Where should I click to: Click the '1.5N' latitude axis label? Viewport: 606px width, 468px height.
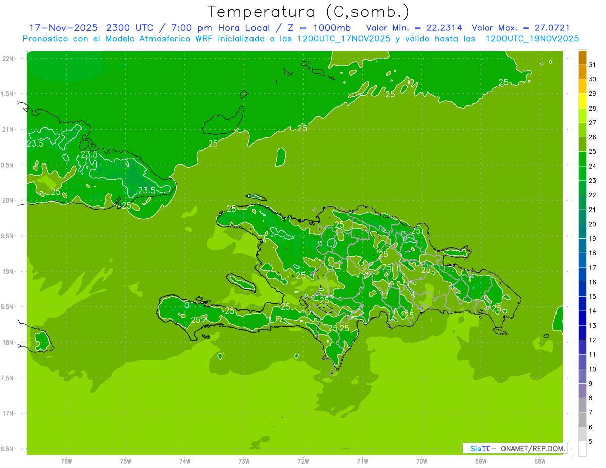tap(7, 94)
